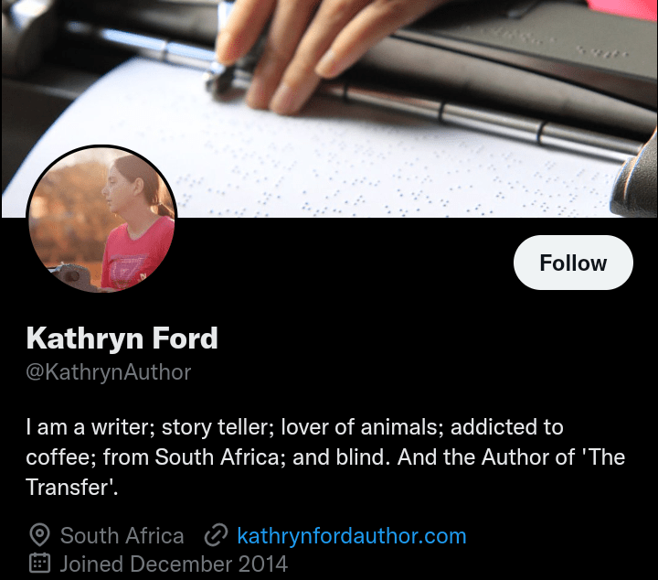Screen dimensions: 658x580
Task: Click the location pin icon
Action: (39, 535)
